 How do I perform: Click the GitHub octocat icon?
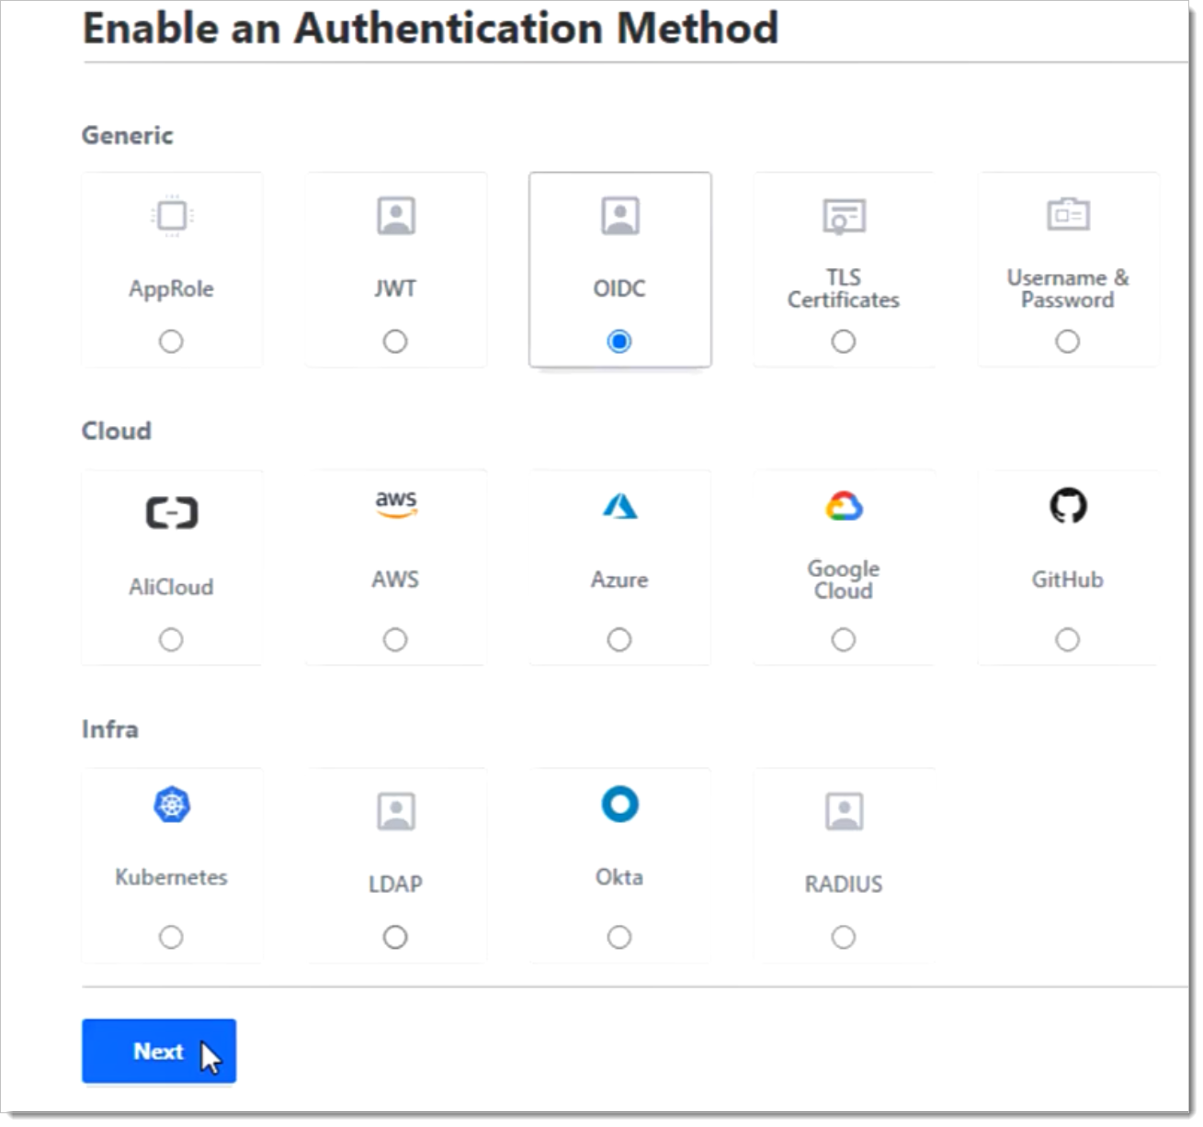coord(1068,505)
